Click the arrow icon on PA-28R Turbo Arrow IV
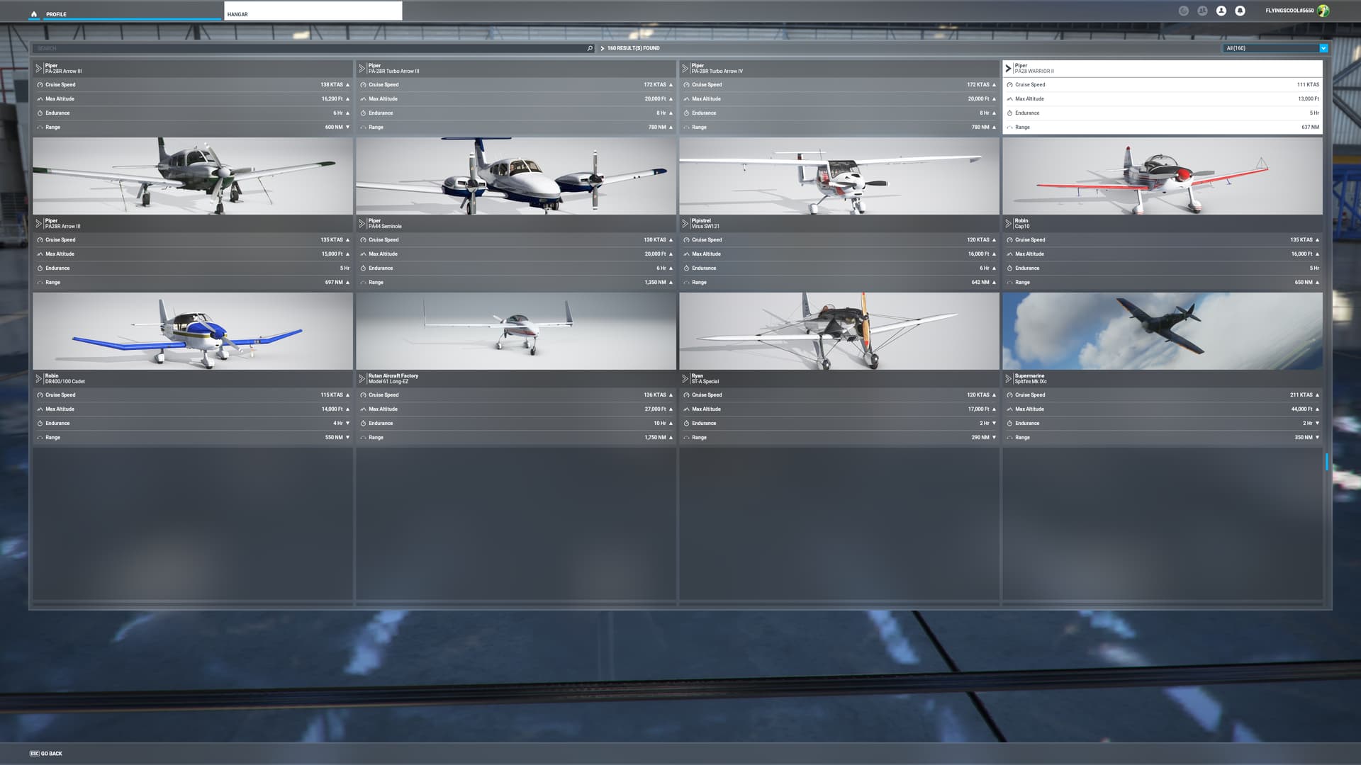 coord(685,69)
